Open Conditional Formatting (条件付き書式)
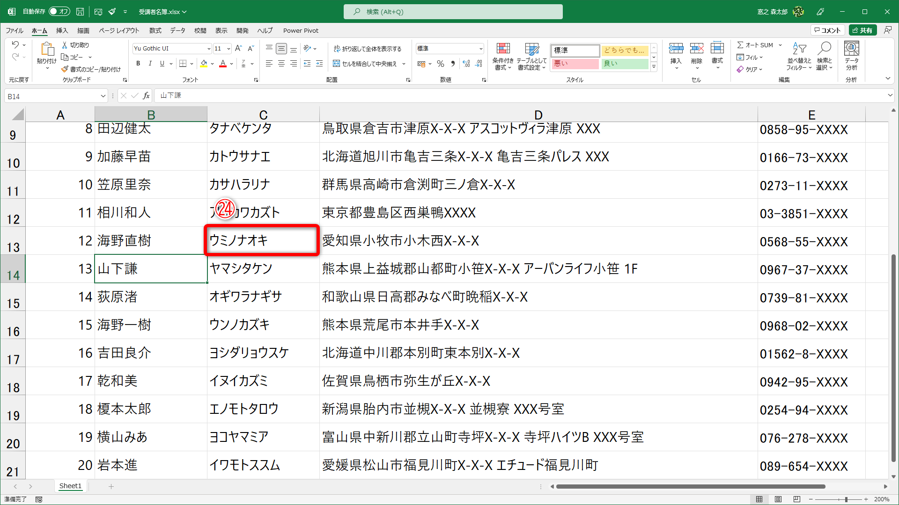The image size is (899, 505). [x=503, y=56]
